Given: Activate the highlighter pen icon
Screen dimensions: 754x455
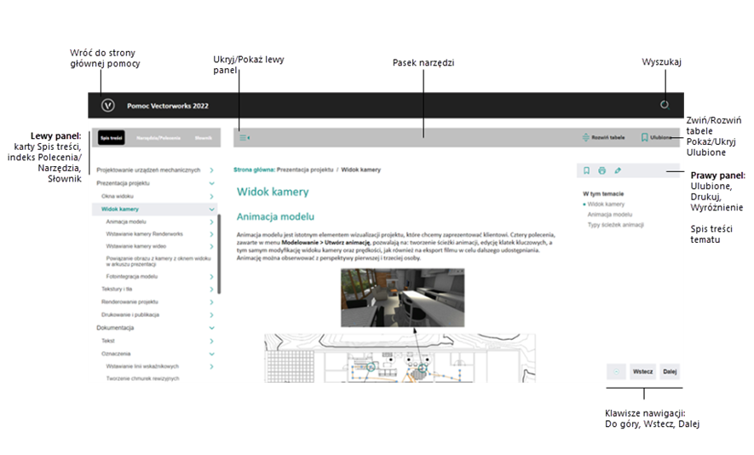Looking at the screenshot, I should 618,170.
